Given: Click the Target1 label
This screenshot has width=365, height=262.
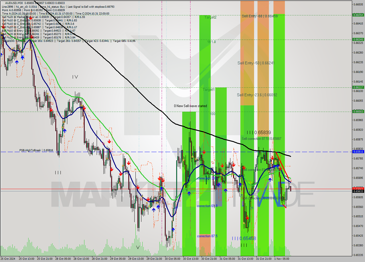Looking at the screenshot, I should [x=209, y=89].
